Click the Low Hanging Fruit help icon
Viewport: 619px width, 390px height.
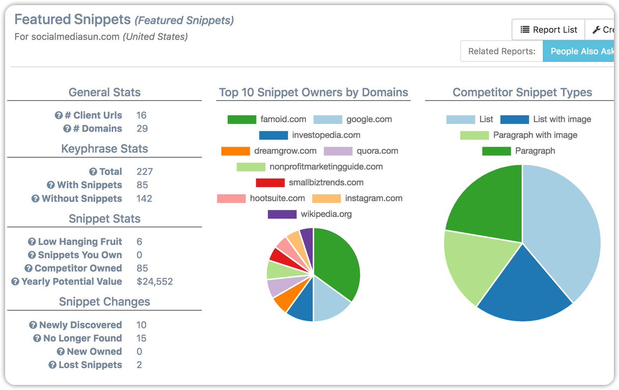(x=32, y=242)
